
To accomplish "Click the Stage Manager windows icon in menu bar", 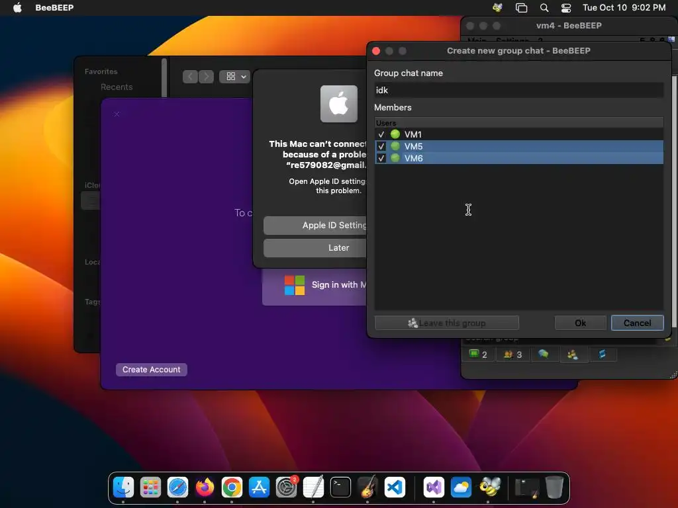I will click(x=522, y=8).
